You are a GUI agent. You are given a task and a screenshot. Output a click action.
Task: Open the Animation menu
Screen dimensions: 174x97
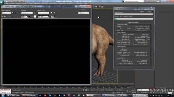tap(44, 4)
